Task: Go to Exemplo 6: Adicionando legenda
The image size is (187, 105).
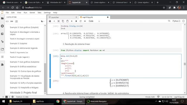Action: tap(24, 48)
